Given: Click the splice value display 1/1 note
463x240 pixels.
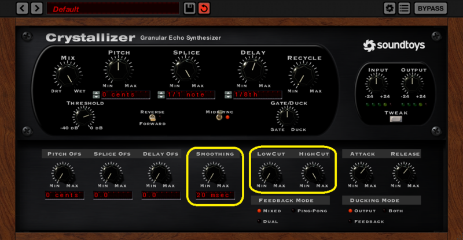Looking at the screenshot, I should (190, 95).
